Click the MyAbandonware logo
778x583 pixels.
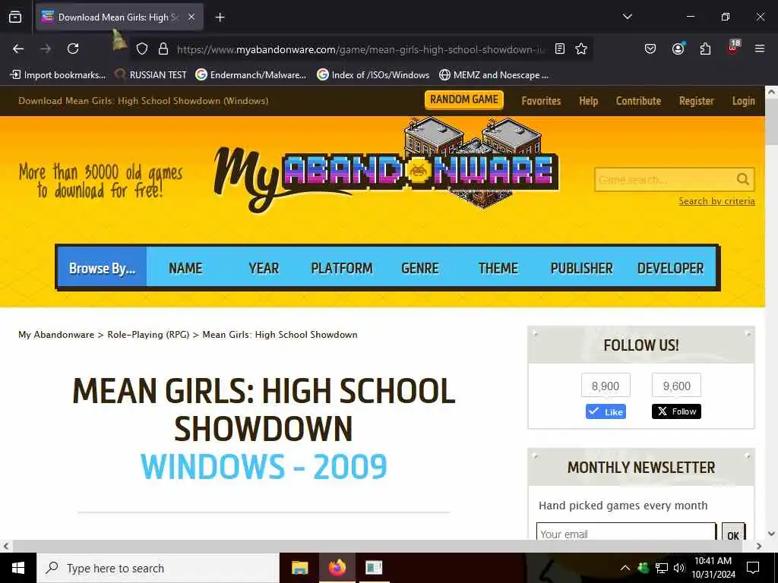pos(387,166)
